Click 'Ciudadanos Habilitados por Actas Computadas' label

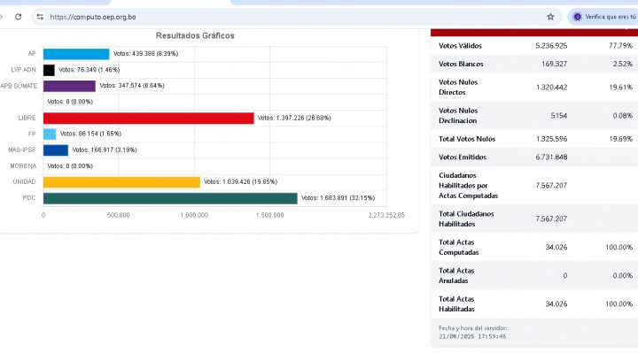click(x=469, y=186)
